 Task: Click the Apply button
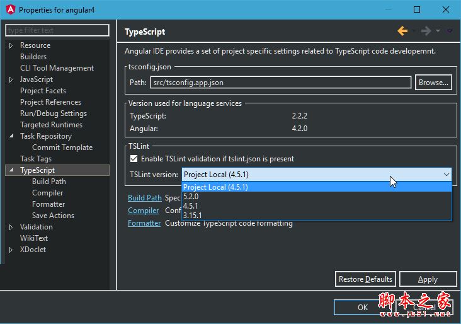click(x=428, y=279)
